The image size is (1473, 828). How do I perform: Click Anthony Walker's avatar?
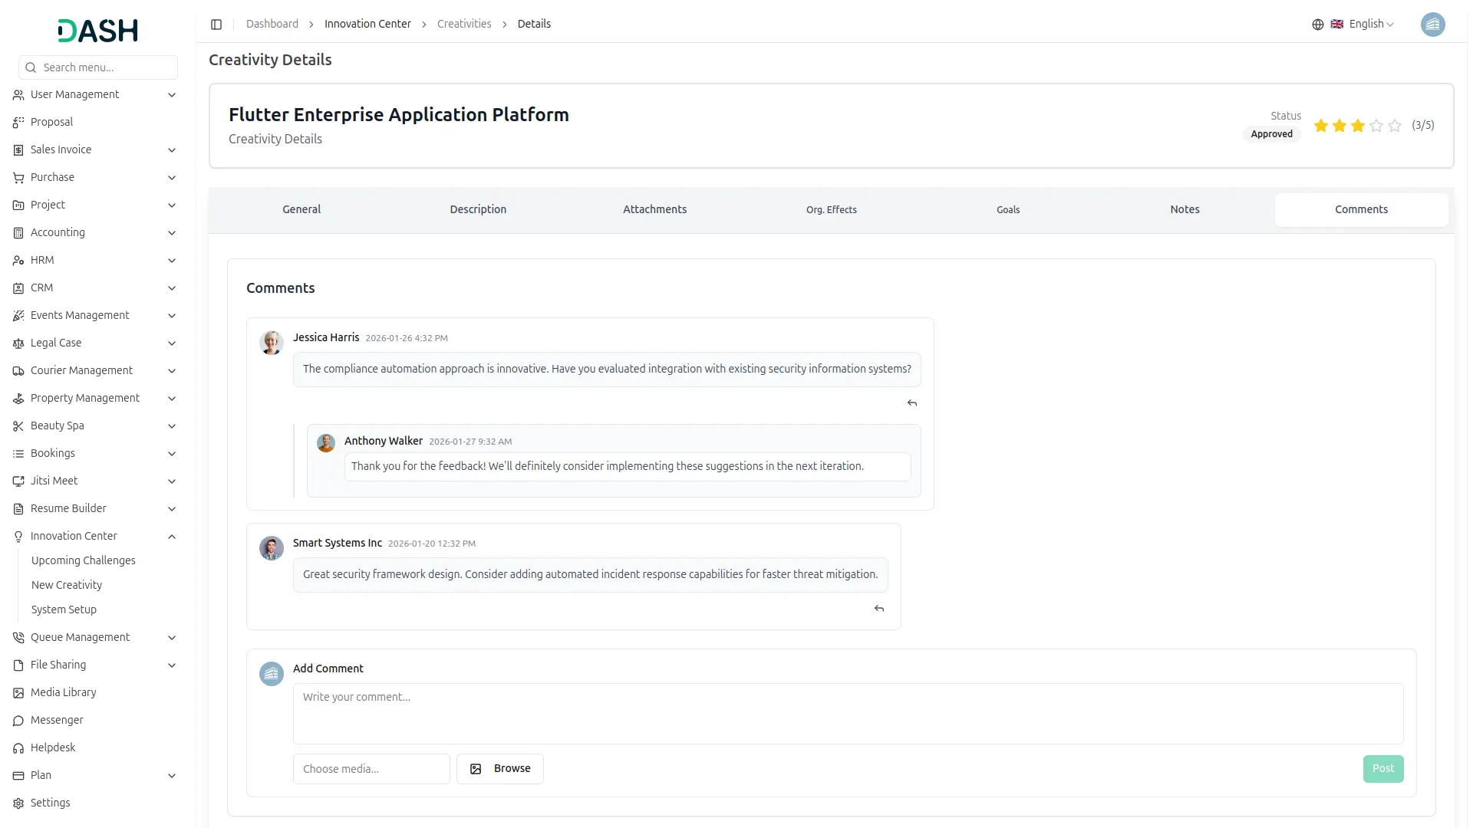point(326,443)
